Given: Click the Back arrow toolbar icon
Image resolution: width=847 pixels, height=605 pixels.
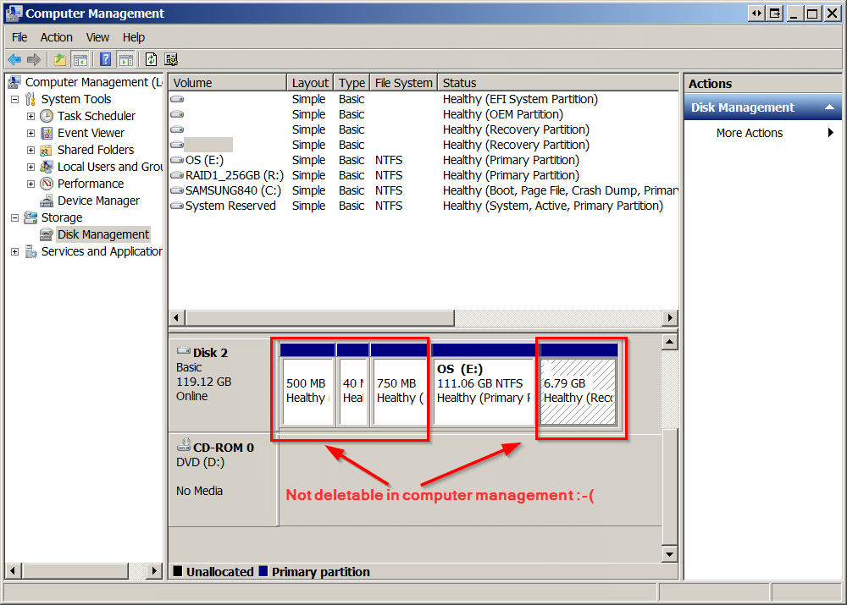Looking at the screenshot, I should (14, 59).
